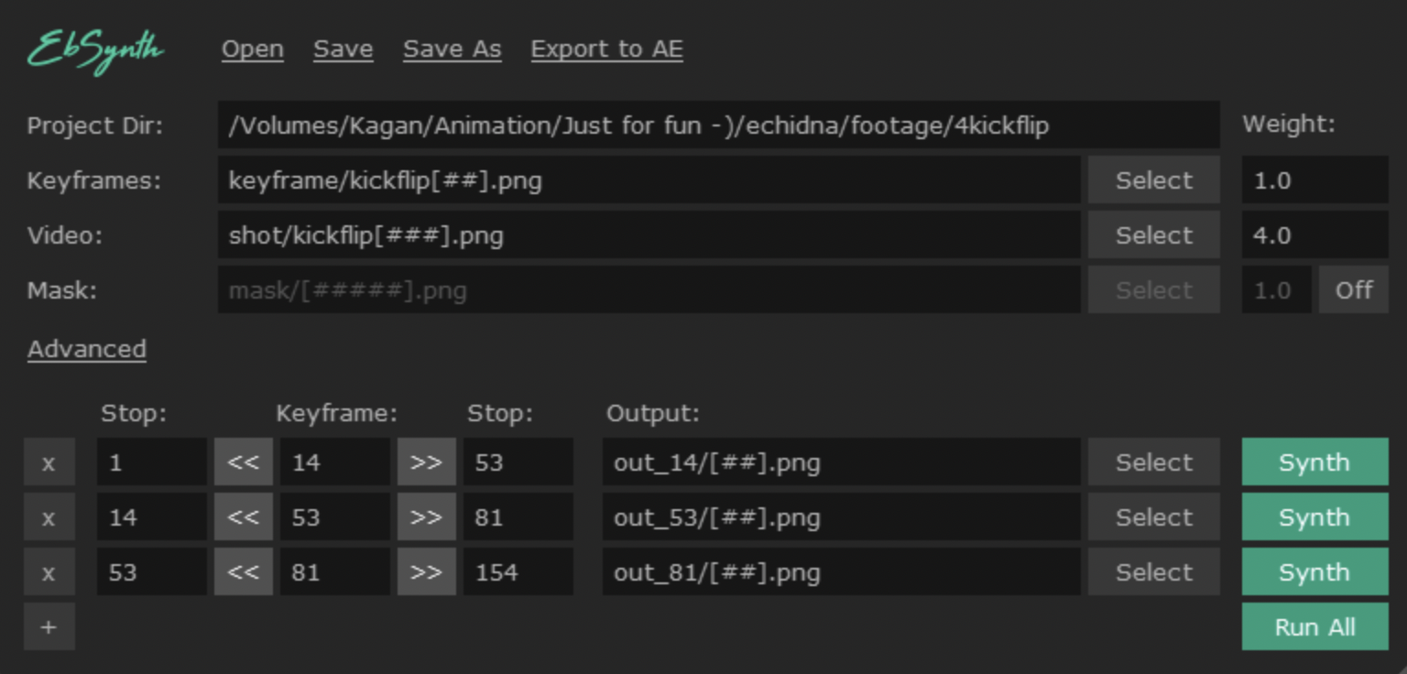
Task: Edit the video weight 4.0 field
Action: click(1314, 235)
